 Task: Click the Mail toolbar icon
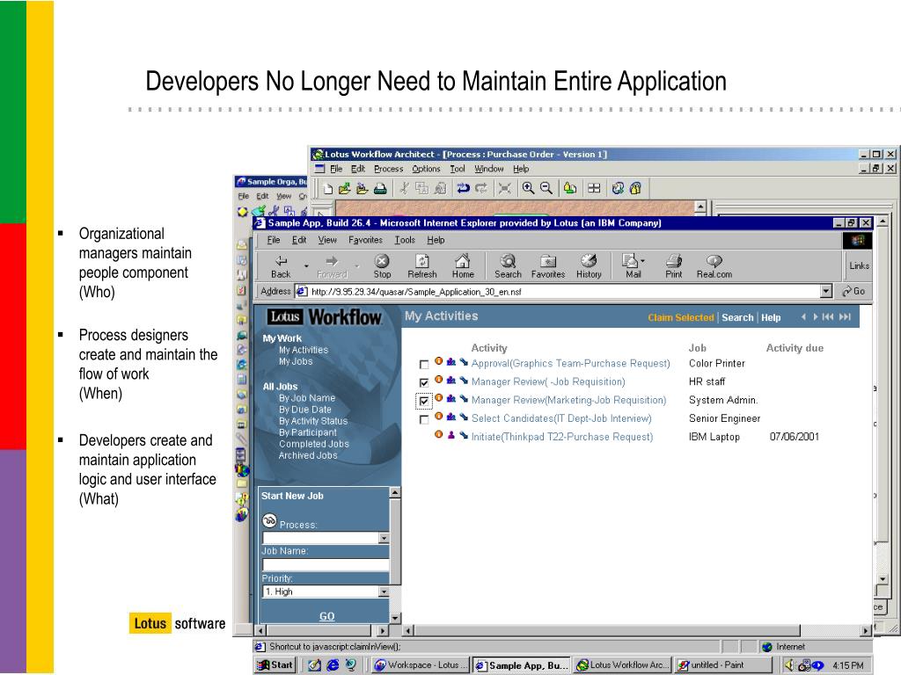630,267
